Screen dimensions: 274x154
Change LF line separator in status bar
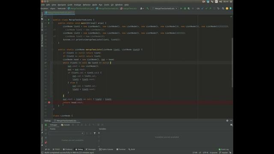point(200,152)
